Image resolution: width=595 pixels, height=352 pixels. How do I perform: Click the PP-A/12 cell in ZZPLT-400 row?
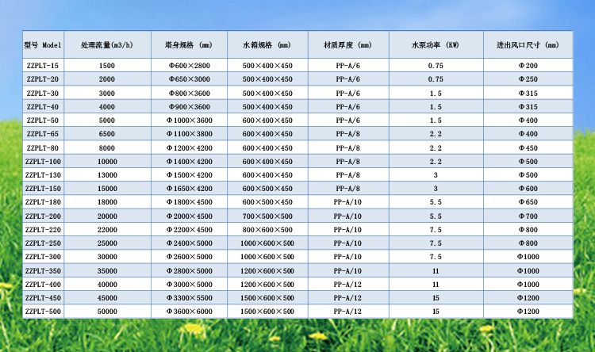click(x=347, y=285)
